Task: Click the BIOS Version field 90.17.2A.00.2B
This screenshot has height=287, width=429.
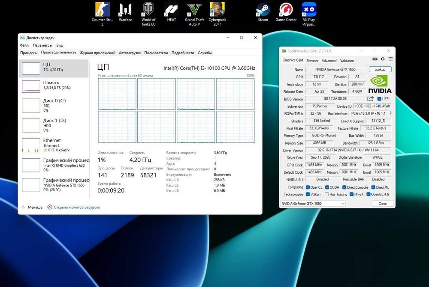Action: (x=335, y=99)
